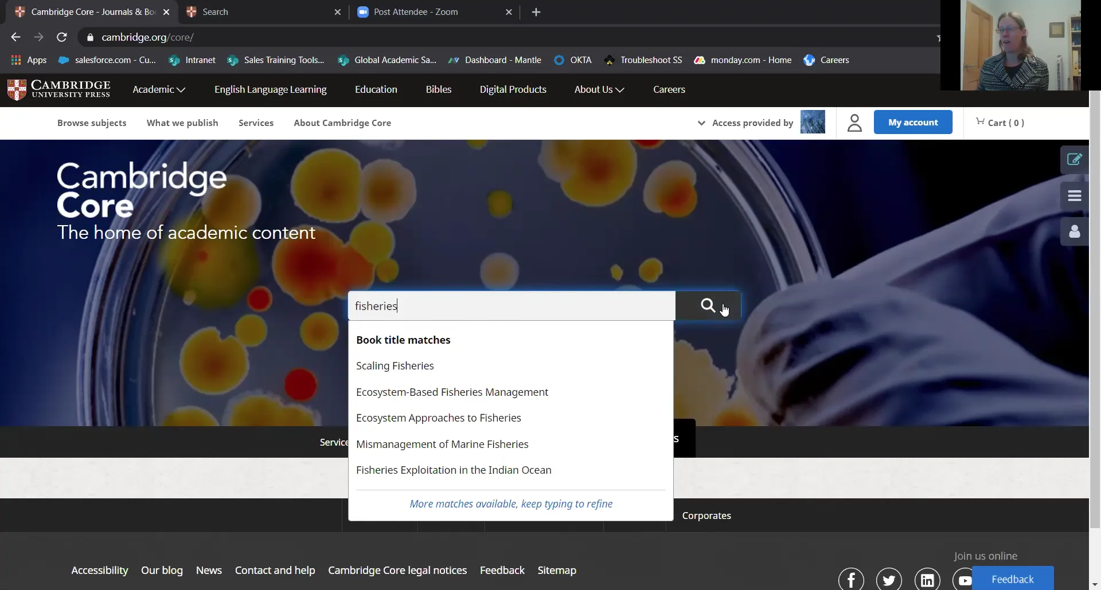Open the OKTA bookmark
This screenshot has width=1101, height=590.
[572, 60]
